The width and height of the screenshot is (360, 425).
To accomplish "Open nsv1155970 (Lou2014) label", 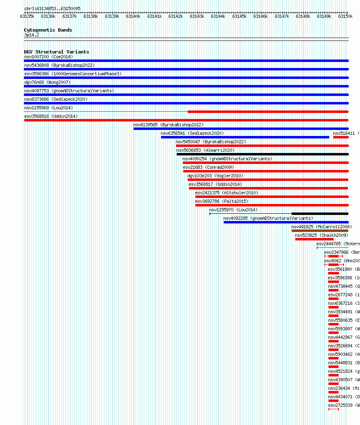I will [233, 210].
